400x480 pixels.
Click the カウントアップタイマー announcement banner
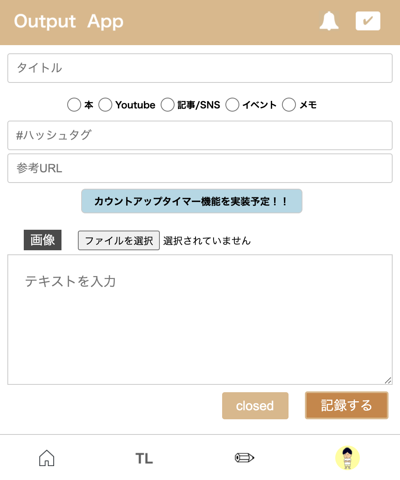click(x=192, y=201)
